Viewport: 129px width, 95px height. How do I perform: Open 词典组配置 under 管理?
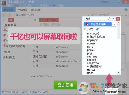(x=9, y=57)
